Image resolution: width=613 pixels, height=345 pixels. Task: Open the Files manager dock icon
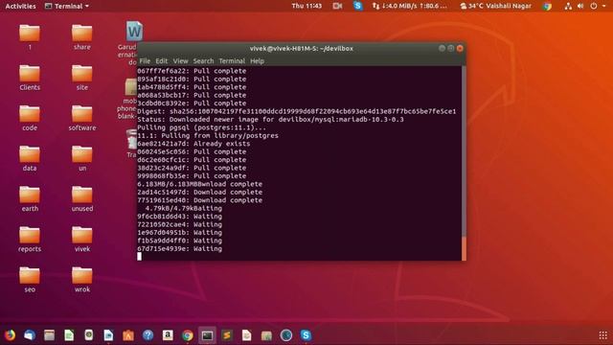pos(49,335)
